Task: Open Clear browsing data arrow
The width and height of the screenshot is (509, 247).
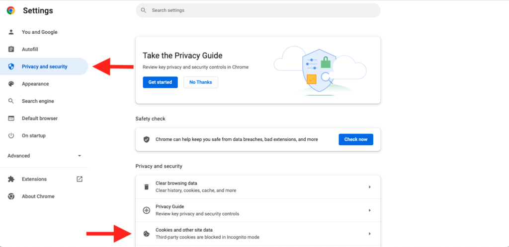Action: (369, 187)
